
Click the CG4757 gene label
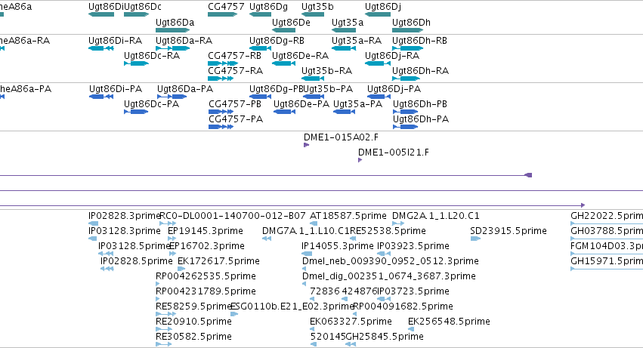point(226,7)
